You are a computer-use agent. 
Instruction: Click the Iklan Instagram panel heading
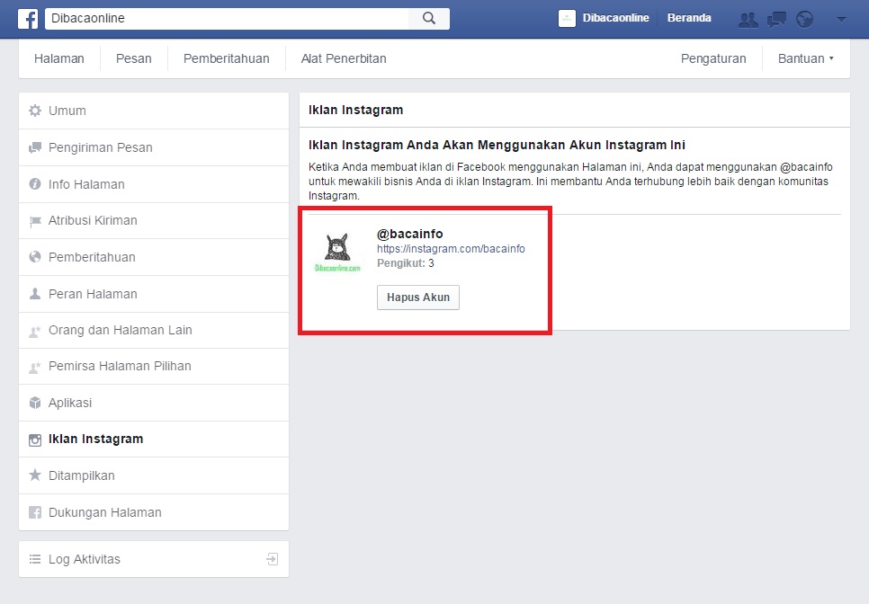tap(355, 110)
